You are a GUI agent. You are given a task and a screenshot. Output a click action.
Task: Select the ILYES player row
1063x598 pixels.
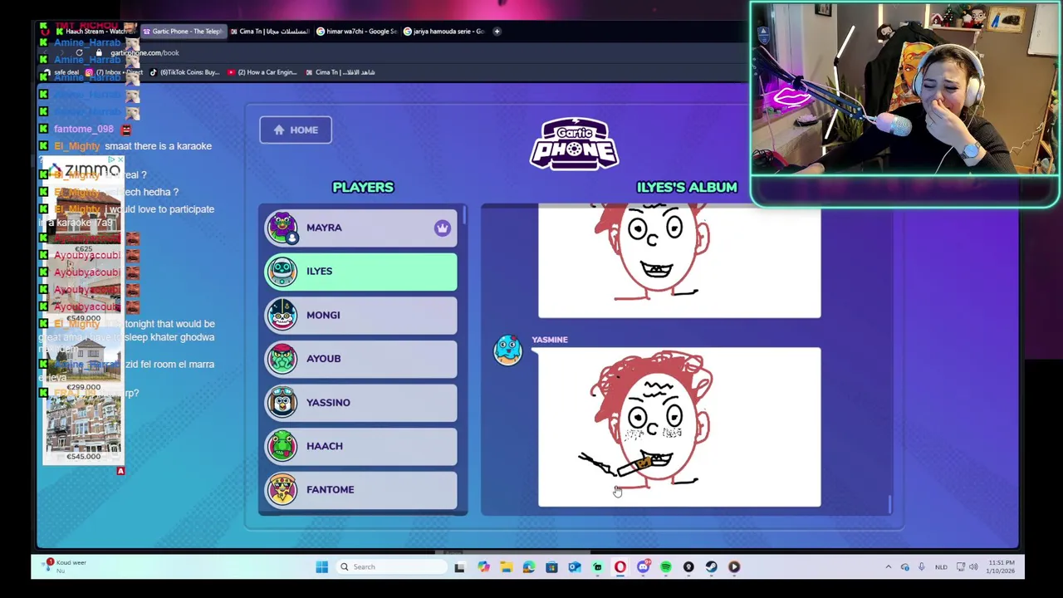tap(360, 272)
